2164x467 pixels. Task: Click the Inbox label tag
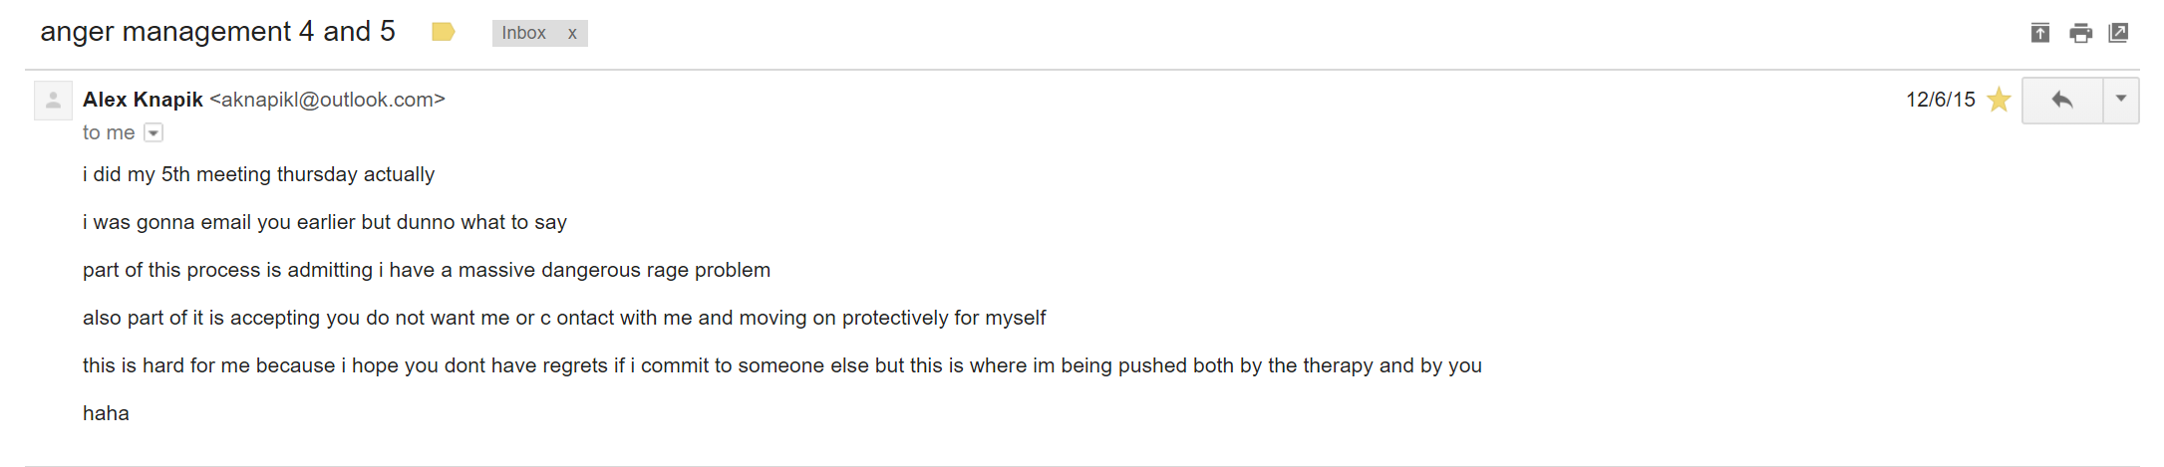point(524,33)
